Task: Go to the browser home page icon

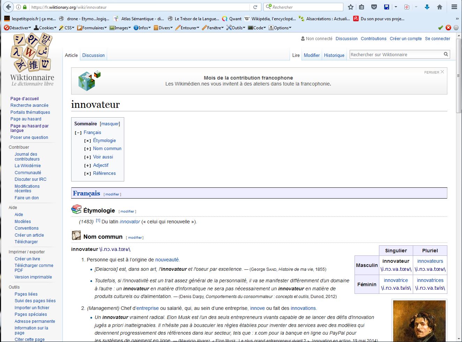Action: [x=439, y=7]
